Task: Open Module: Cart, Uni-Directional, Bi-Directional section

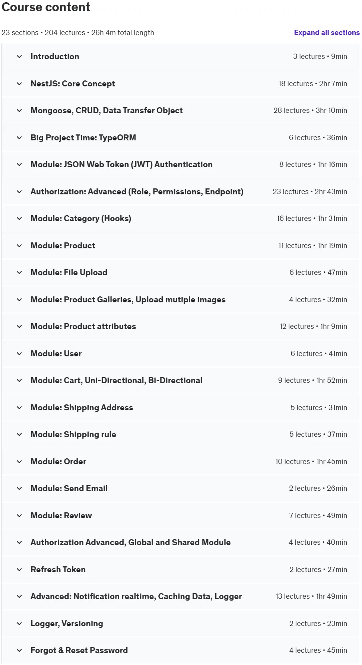Action: click(x=116, y=381)
